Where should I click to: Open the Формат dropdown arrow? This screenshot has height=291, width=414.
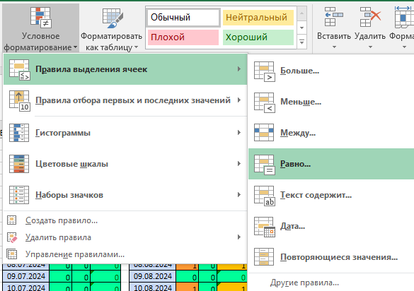pos(404,47)
